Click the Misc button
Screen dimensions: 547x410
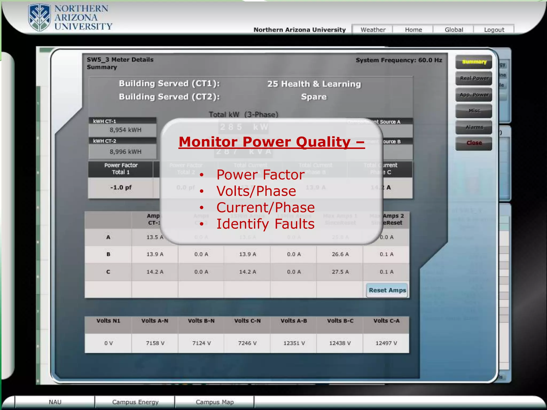(474, 111)
